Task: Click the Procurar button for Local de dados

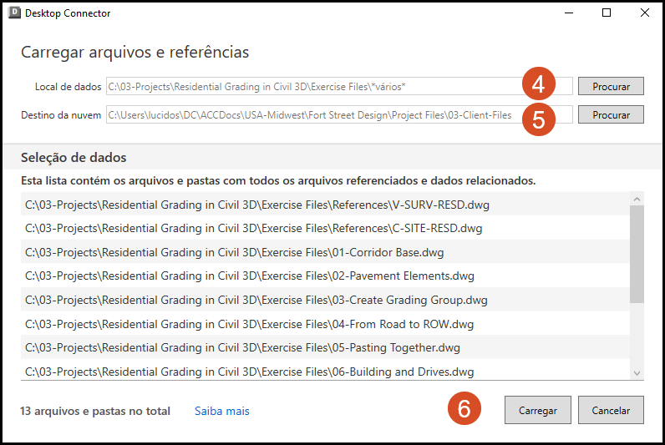Action: coord(611,86)
